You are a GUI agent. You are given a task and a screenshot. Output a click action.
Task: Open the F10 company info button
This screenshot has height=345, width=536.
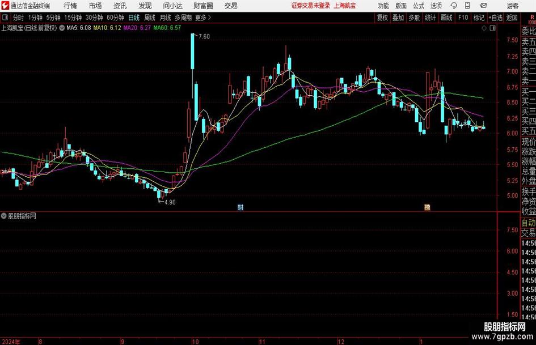pyautogui.click(x=463, y=18)
